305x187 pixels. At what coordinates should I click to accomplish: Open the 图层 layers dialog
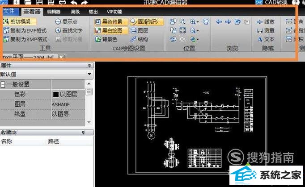[x=139, y=30]
